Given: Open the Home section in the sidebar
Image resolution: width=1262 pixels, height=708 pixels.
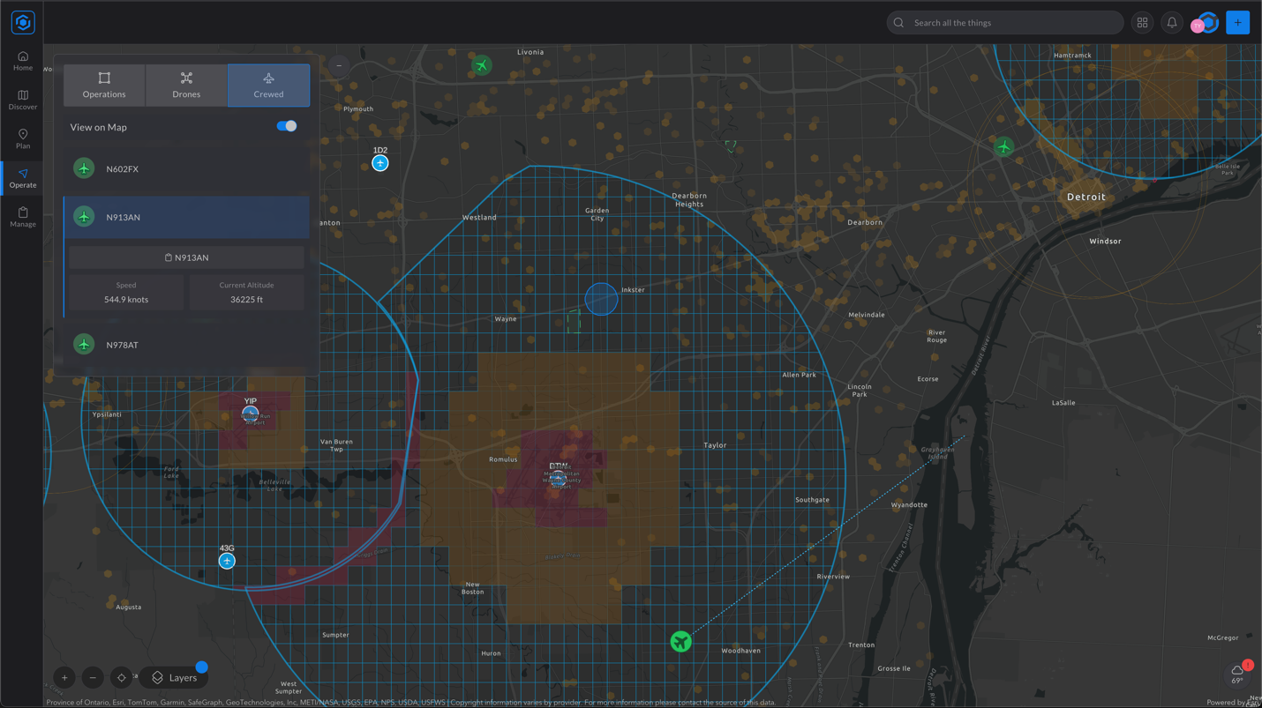Looking at the screenshot, I should [x=22, y=60].
